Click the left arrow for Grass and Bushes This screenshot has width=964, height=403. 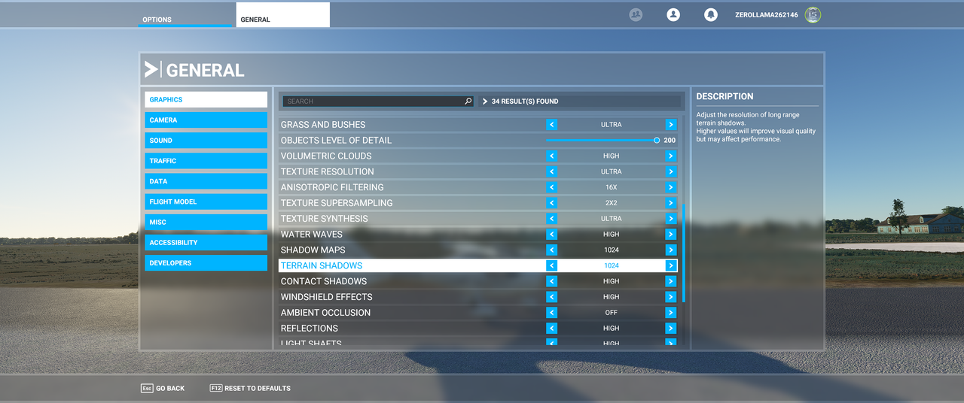tap(551, 125)
